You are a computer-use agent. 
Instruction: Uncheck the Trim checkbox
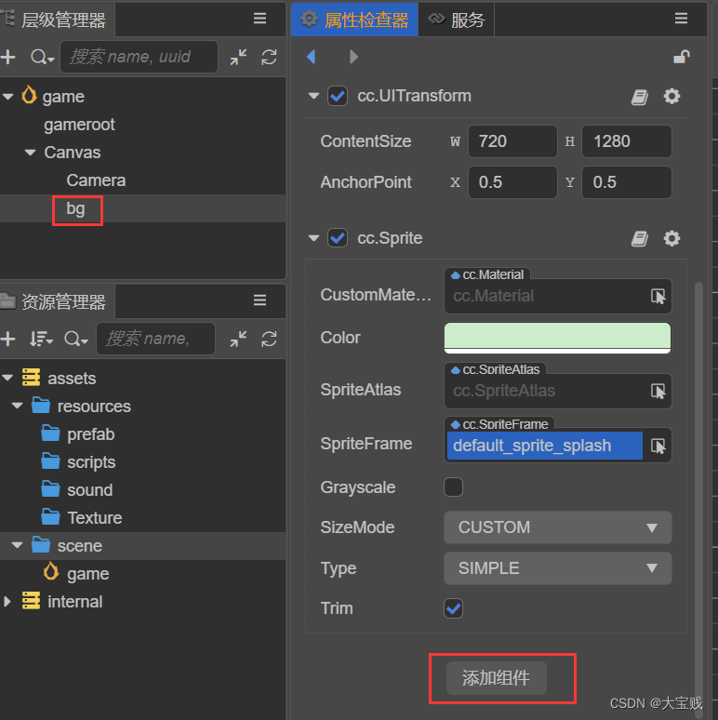(454, 608)
